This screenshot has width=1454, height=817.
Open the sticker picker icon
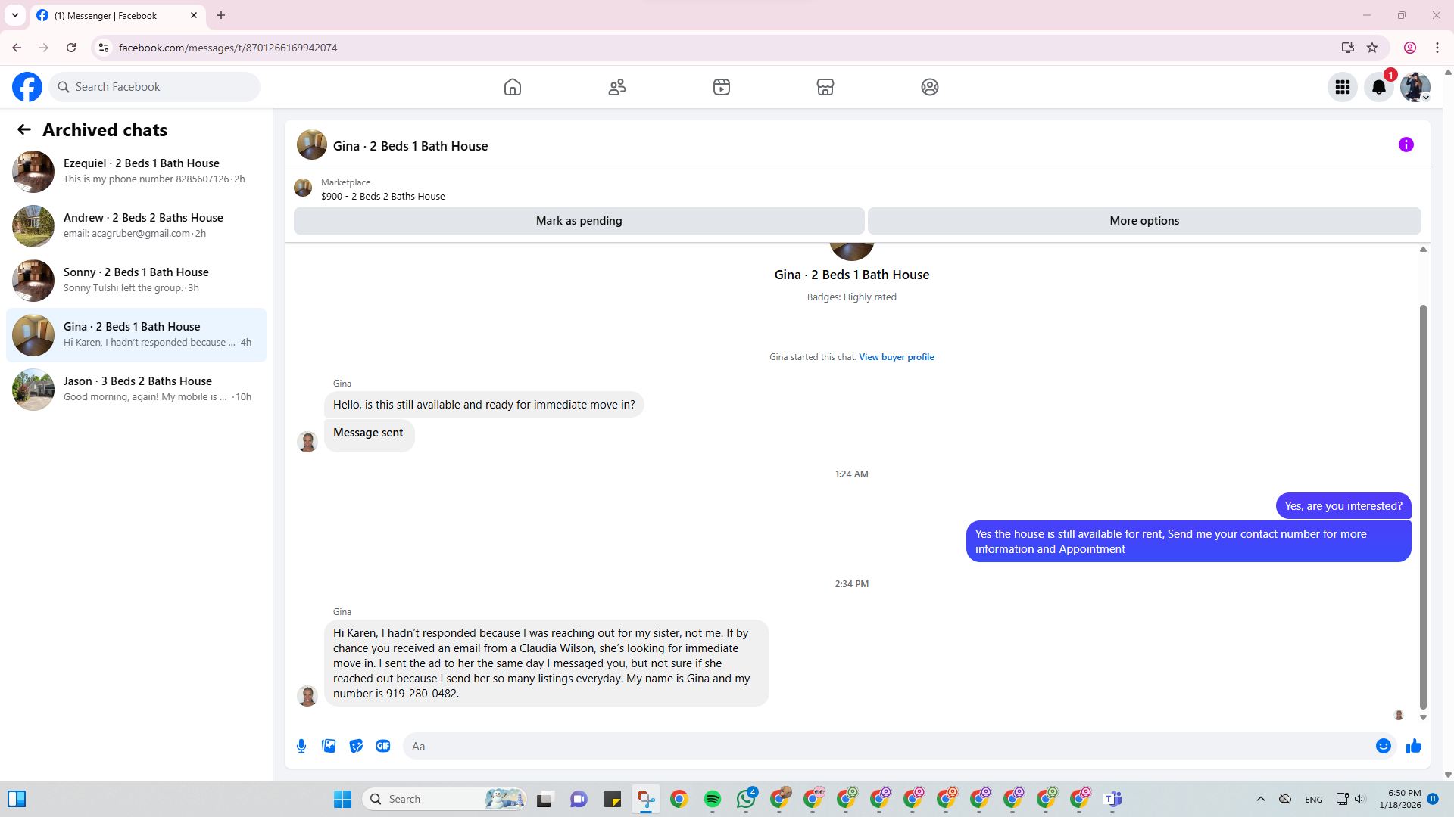pos(356,746)
